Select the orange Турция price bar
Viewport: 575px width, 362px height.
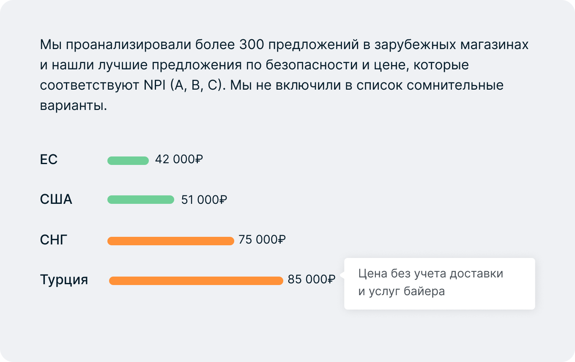pos(196,281)
